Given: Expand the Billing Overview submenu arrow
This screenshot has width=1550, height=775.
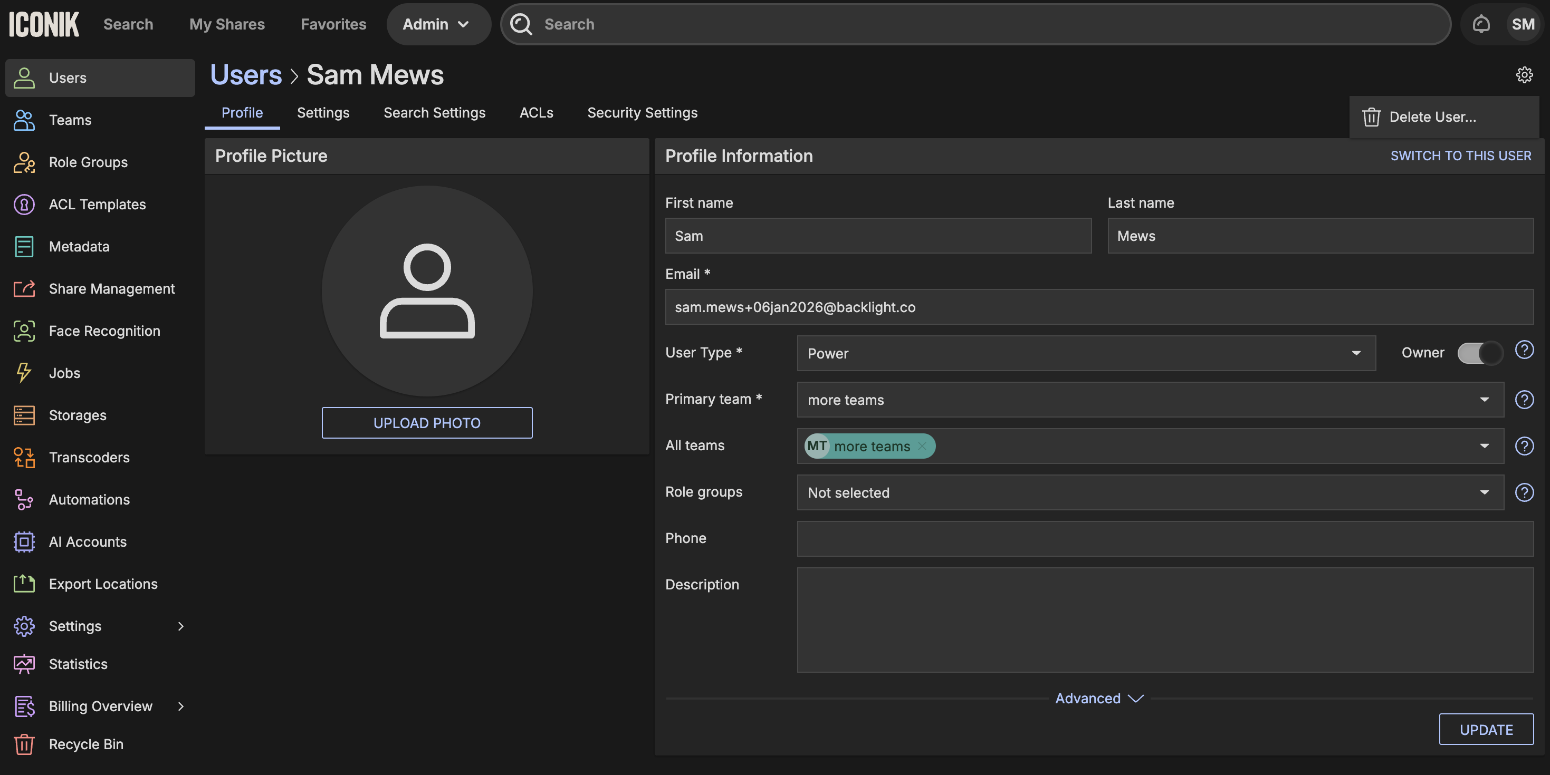Looking at the screenshot, I should pyautogui.click(x=180, y=706).
